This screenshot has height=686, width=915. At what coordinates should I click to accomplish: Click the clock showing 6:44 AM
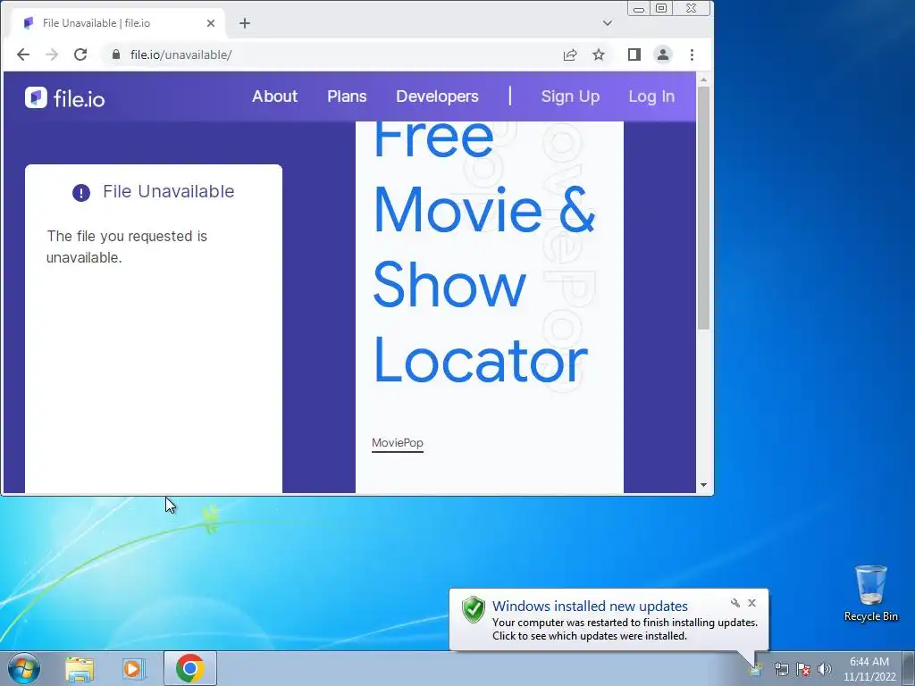tap(869, 668)
